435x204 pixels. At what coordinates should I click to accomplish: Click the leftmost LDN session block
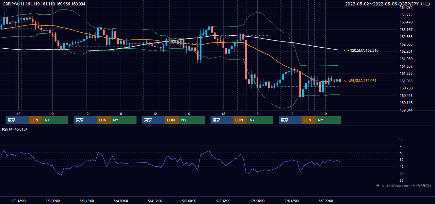coord(36,120)
